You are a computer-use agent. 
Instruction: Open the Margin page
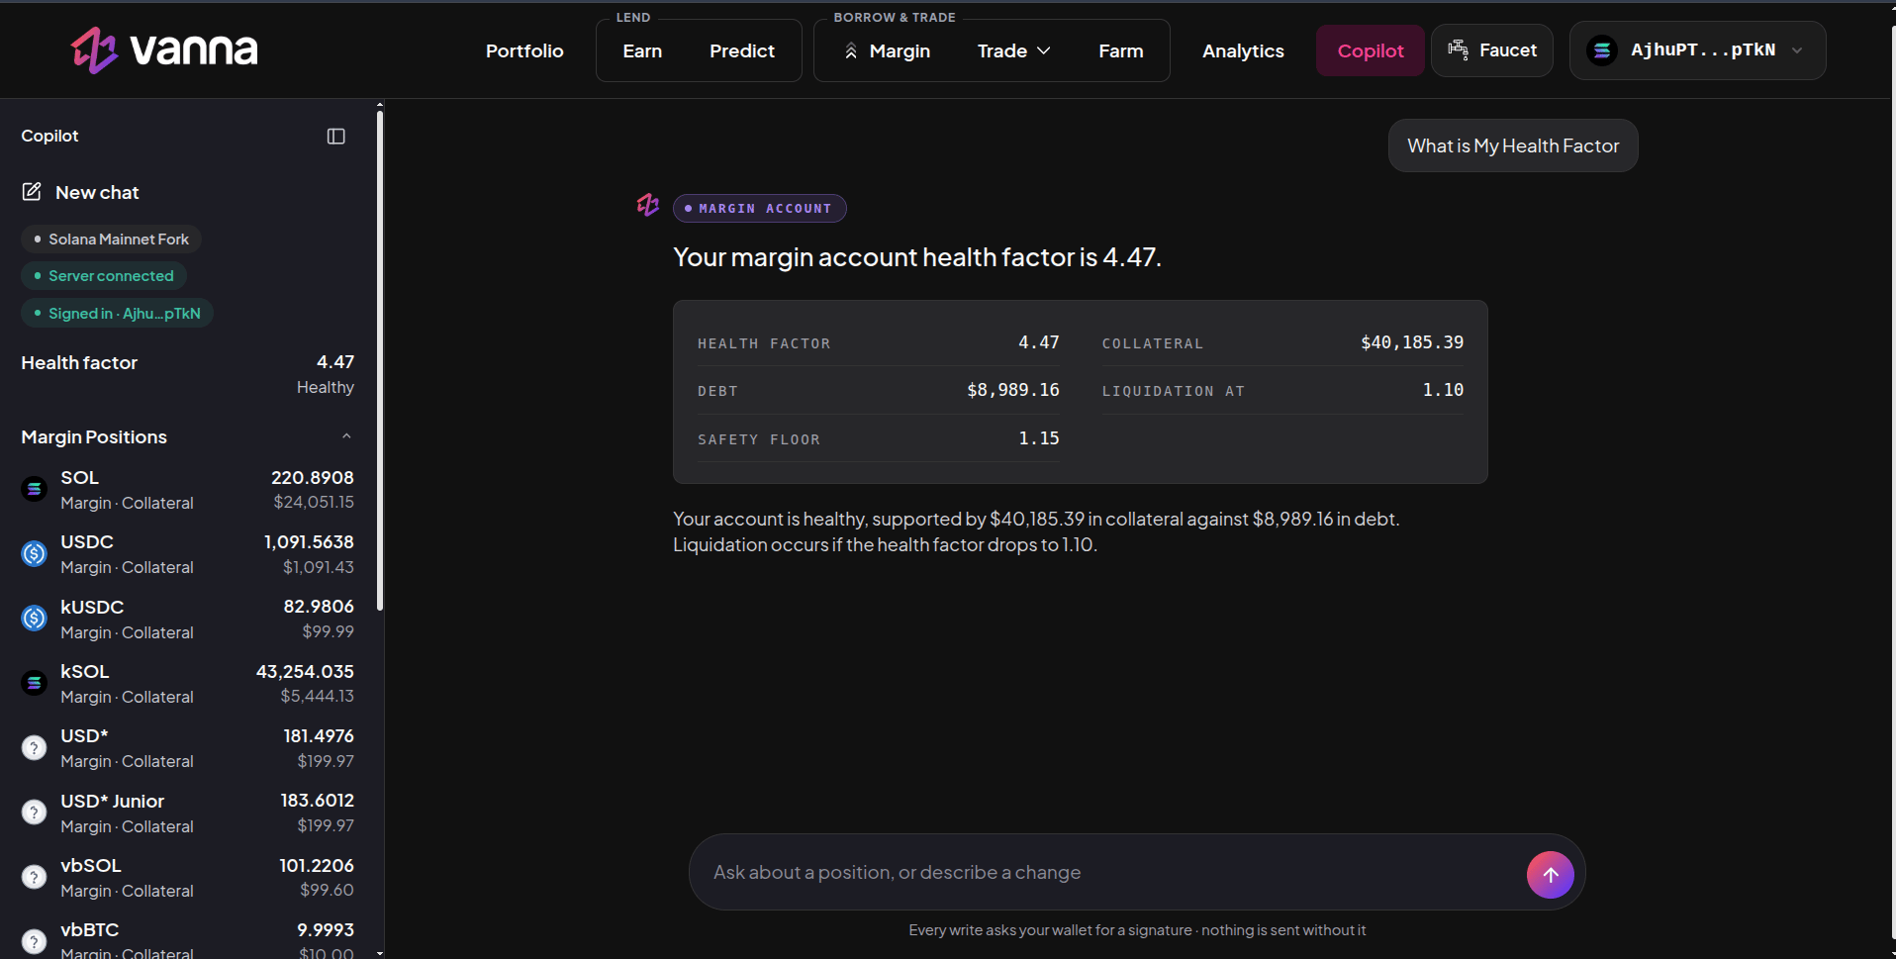[x=900, y=50]
